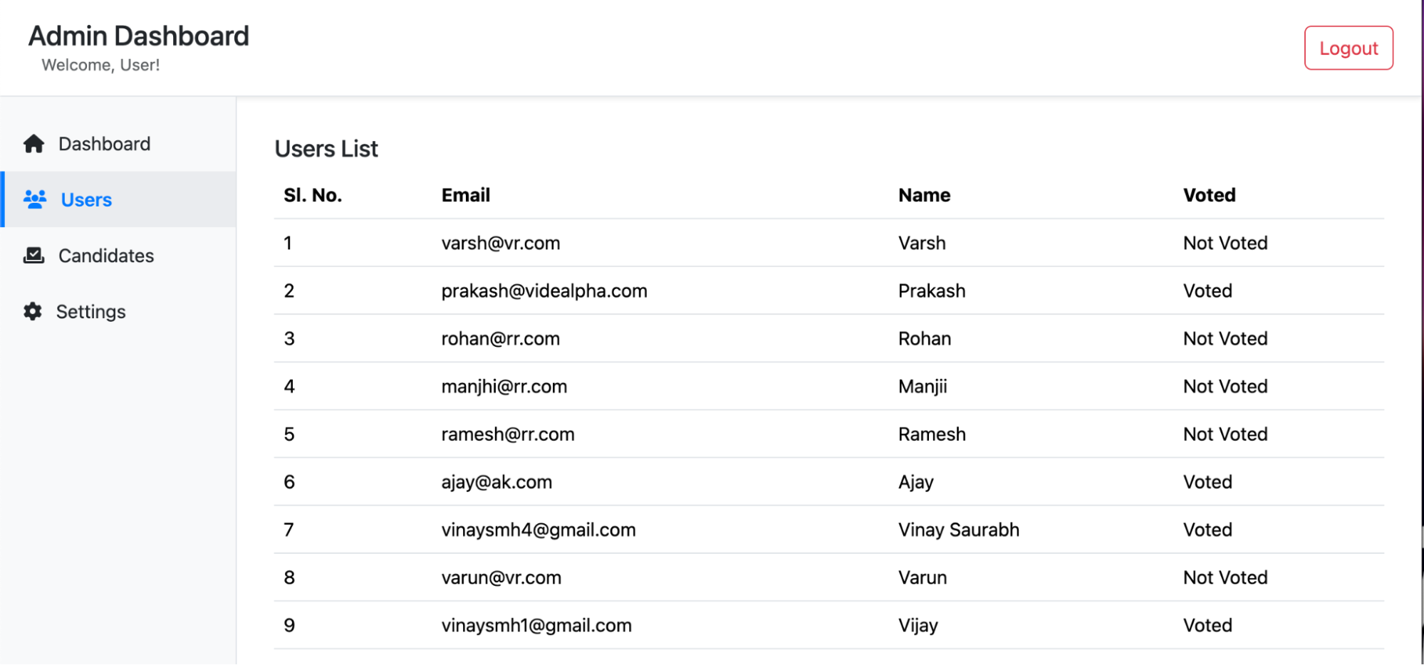Click the Name column header
Viewport: 1424px width, 665px height.
coord(924,195)
